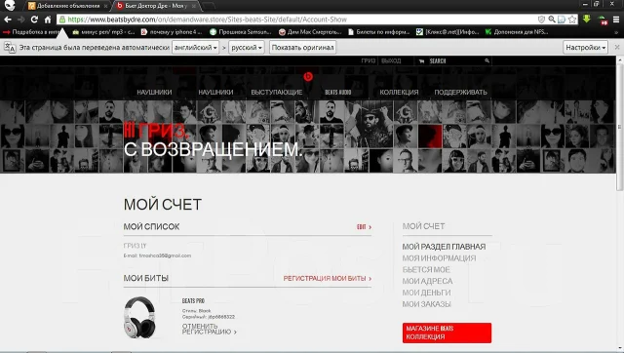The width and height of the screenshot is (624, 353).
Task: Close the translation bar
Action: [617, 47]
